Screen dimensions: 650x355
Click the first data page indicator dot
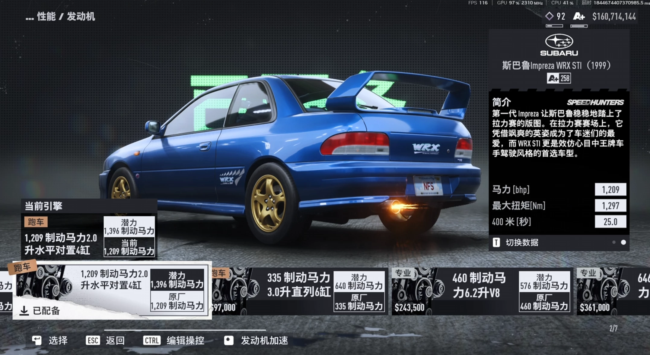click(614, 242)
